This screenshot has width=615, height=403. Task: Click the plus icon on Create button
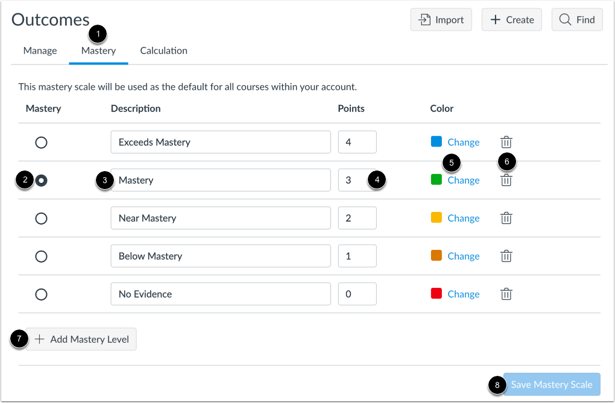tap(493, 19)
